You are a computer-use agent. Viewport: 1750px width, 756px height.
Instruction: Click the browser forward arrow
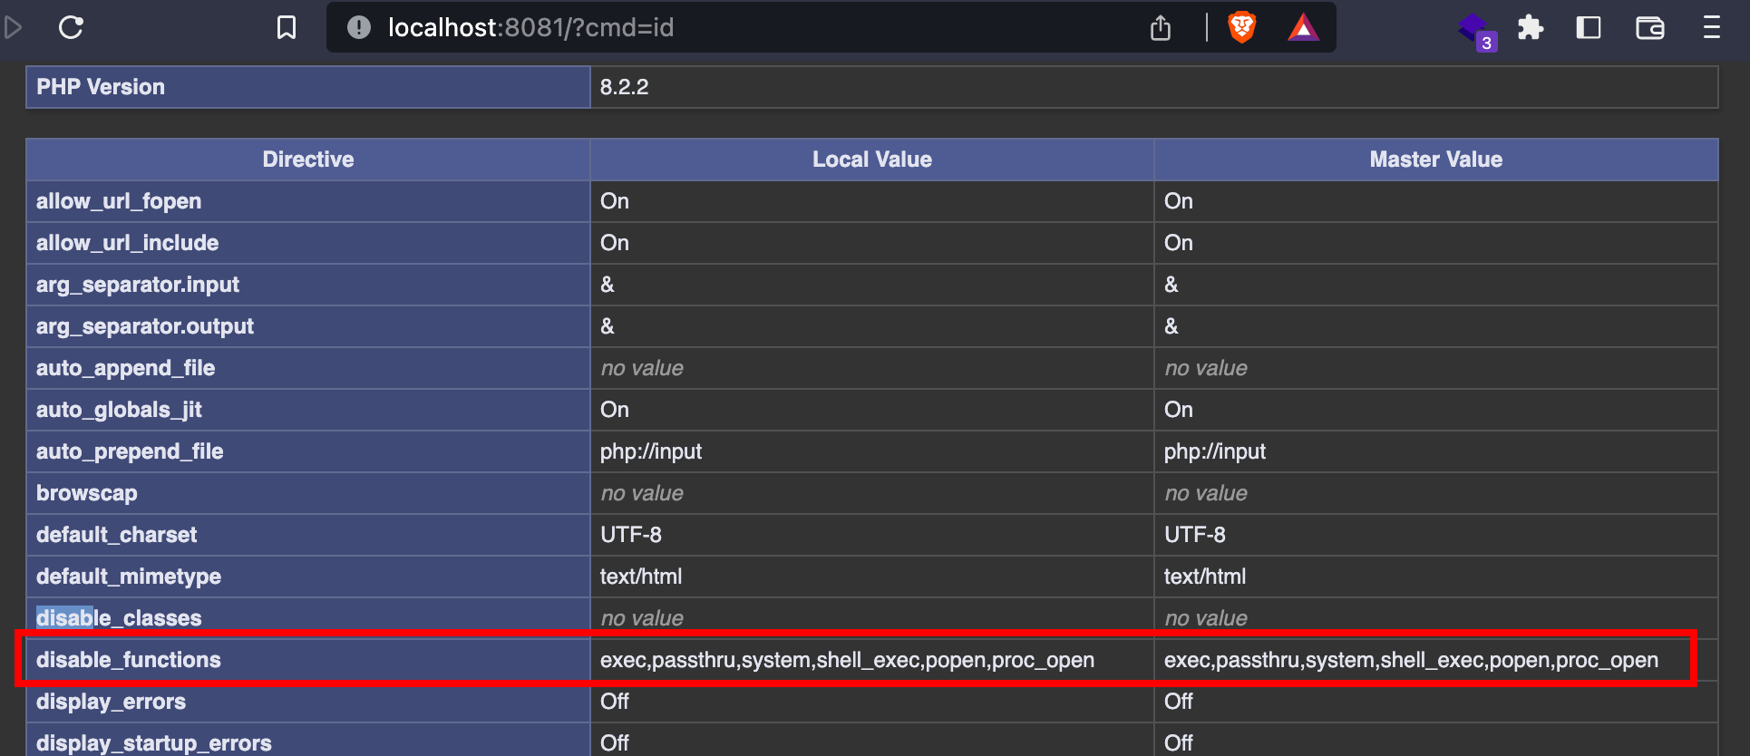tap(12, 27)
